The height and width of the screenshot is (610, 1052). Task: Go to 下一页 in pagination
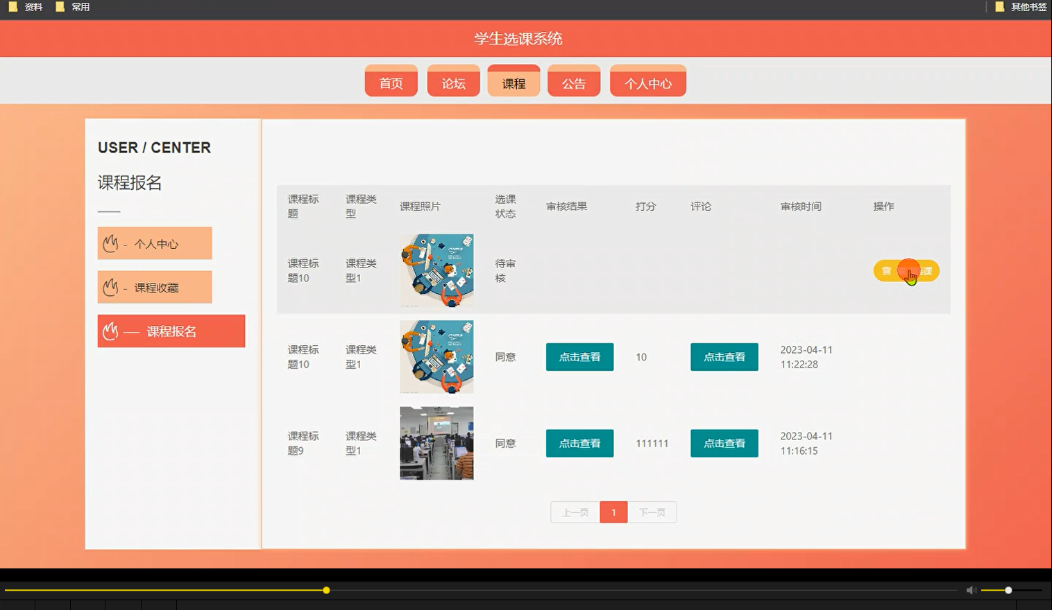click(652, 512)
